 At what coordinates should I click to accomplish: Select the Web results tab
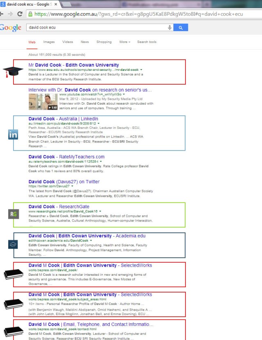click(x=32, y=42)
